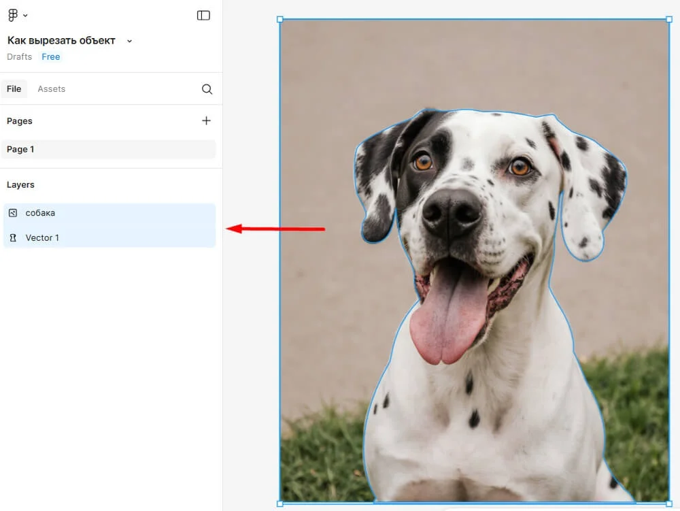The image size is (680, 511).
Task: Open the file name dropdown chevron
Action: coord(129,42)
